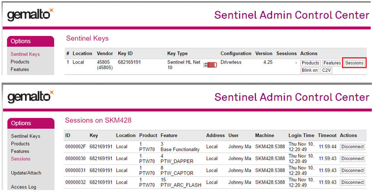The image size is (377, 192).
Task: Disconnect session 00000032 PTW_ARC_FLASH
Action: coord(352,182)
